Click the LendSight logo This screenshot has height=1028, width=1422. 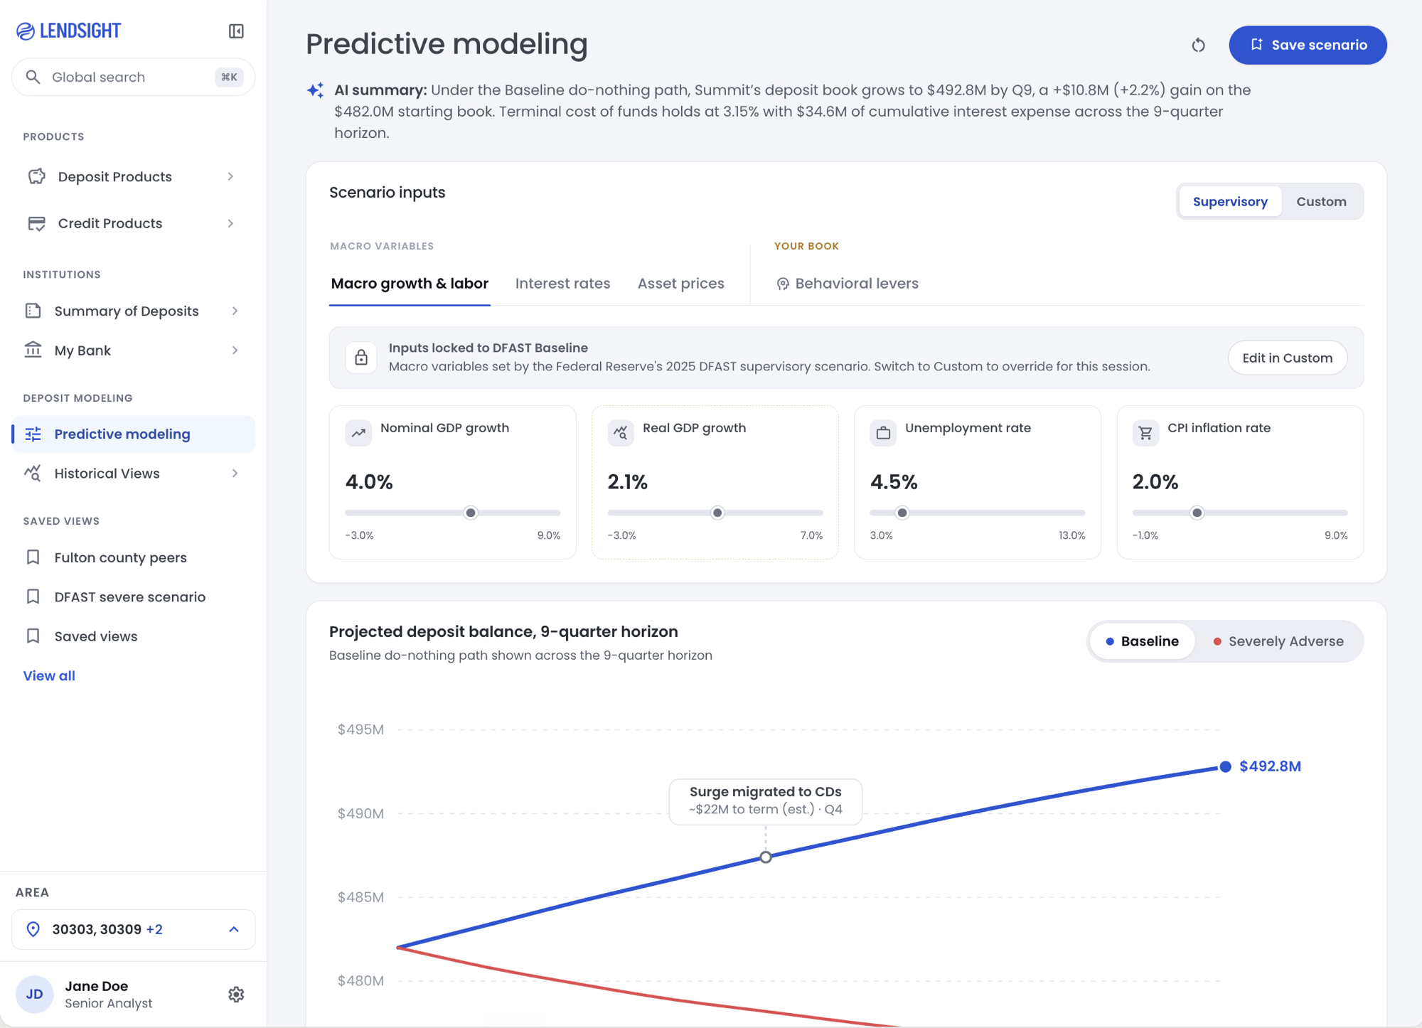[x=69, y=31]
